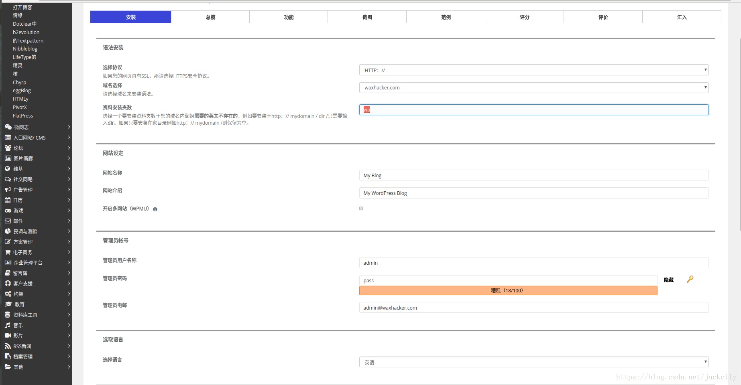Click the 微网志 microblog category icon
This screenshot has width=741, height=385.
coord(8,127)
